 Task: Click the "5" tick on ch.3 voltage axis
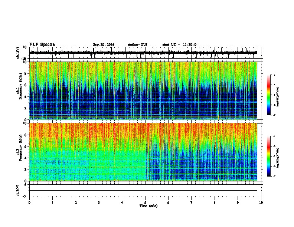tap(26, 185)
